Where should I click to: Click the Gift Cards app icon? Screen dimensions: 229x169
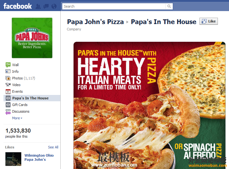click(8, 105)
